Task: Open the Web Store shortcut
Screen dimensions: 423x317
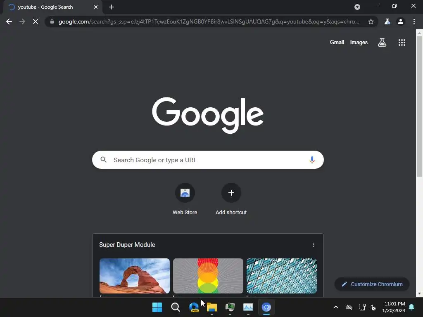Action: (185, 199)
